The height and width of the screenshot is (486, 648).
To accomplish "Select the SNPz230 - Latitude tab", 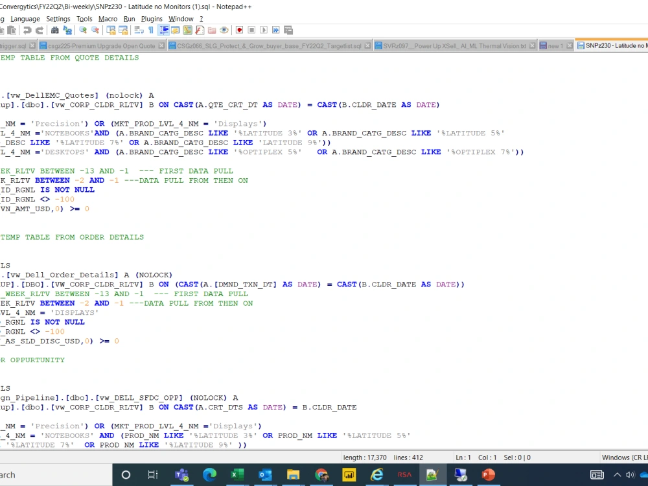I will 612,45.
